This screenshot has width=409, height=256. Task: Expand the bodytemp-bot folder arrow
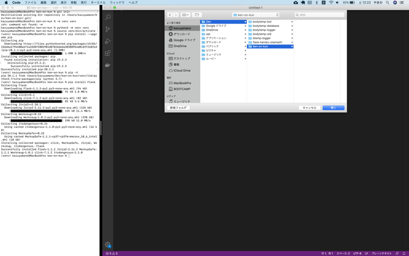(x=292, y=22)
